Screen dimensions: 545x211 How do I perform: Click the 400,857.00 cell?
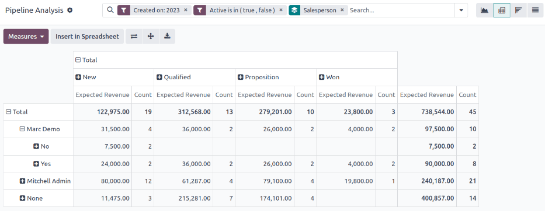(427, 199)
